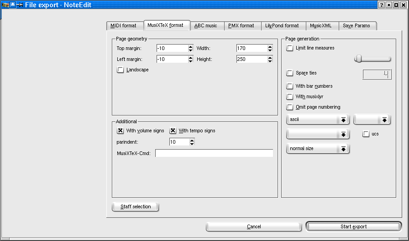Decrease Left margin with down arrow
Viewport: 409px width, 241px height.
click(x=191, y=61)
